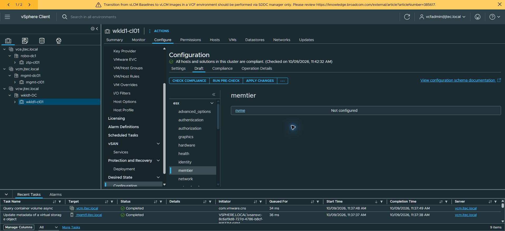This screenshot has height=231, width=505.
Task: Switch to the Alarms tab
Action: tap(56, 194)
